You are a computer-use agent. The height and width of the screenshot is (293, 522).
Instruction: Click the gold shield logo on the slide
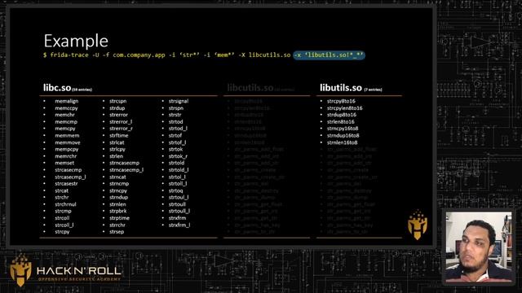[x=418, y=225]
